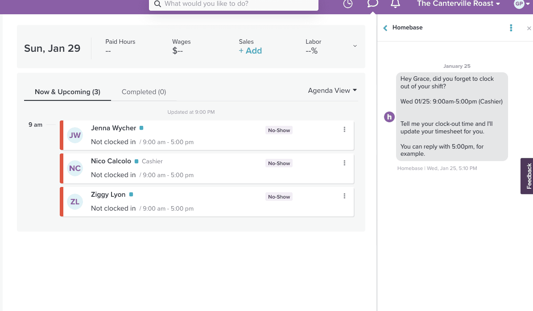Open the messages chat bubble icon
533x311 pixels.
372,4
